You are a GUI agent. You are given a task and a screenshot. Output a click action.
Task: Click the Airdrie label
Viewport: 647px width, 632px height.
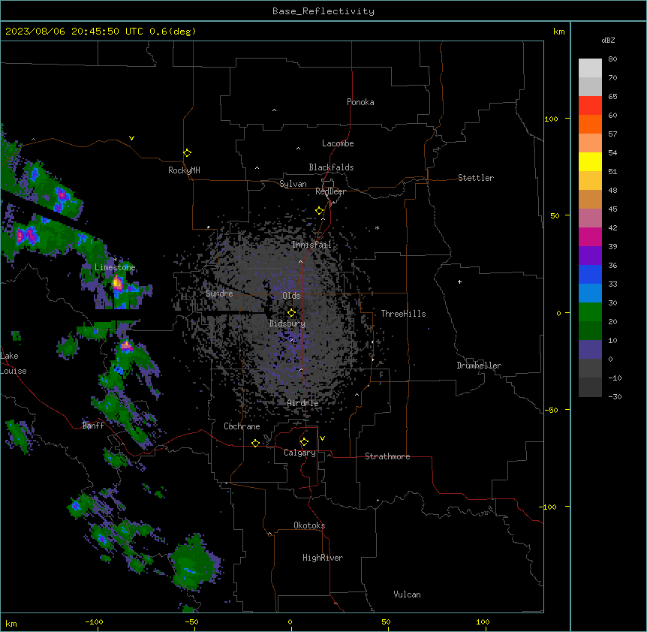(302, 403)
